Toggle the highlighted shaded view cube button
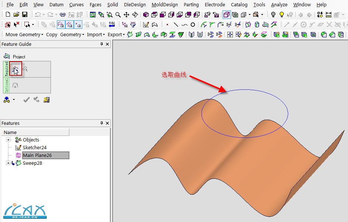 pos(227,15)
